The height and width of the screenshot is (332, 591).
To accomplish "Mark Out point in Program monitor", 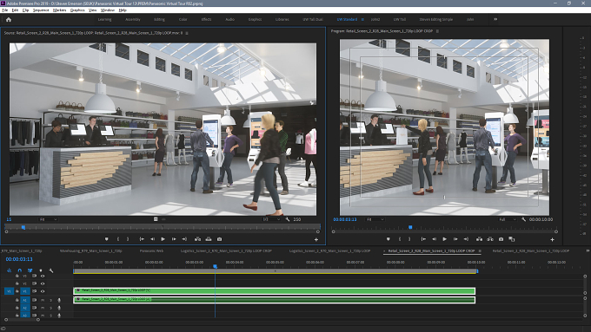I will (x=409, y=239).
